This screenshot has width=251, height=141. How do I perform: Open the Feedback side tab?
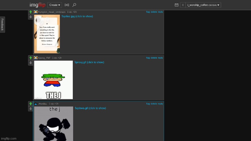[2, 25]
